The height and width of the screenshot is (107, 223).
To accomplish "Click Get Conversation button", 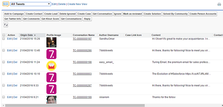I will (x=102, y=14).
